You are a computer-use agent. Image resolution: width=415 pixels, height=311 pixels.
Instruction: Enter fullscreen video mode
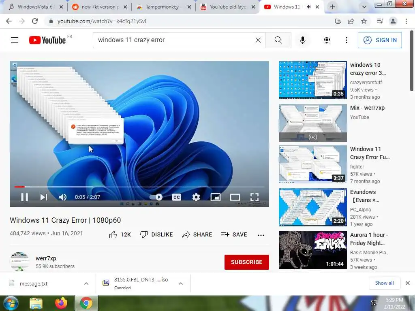point(255,197)
